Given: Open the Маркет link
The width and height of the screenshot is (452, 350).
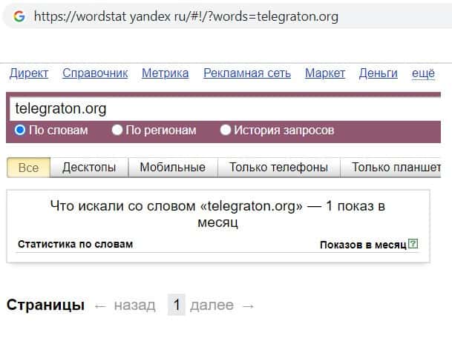Looking at the screenshot, I should (x=325, y=73).
